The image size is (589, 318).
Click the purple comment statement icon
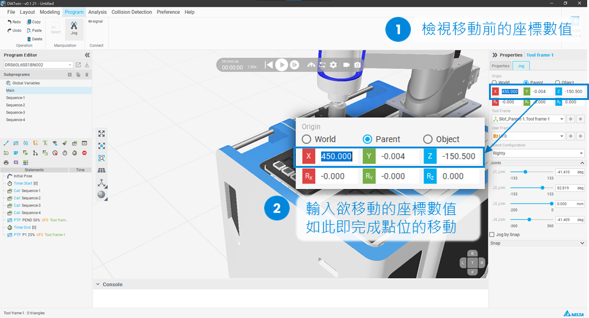click(x=16, y=162)
